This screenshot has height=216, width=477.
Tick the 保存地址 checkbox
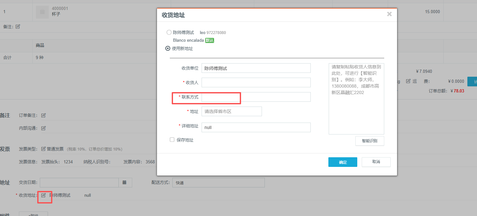(172, 140)
